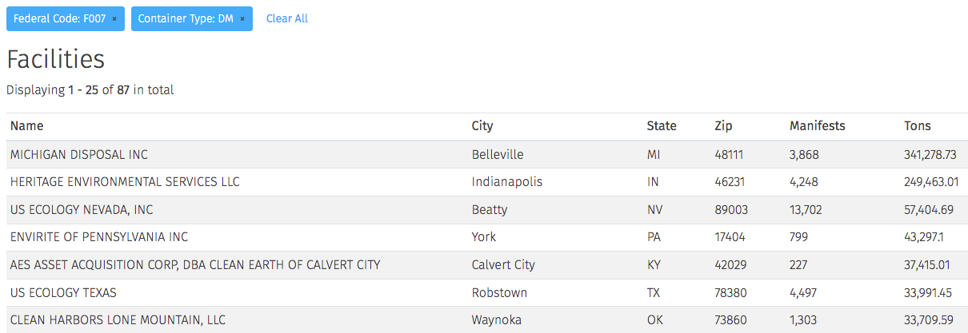
Task: Sort by the State column header
Action: tap(662, 126)
